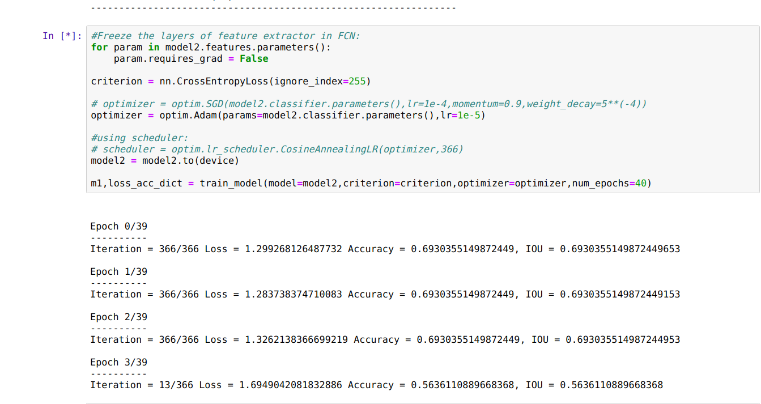Click the 'Epoch 3/39' output text
761x404 pixels.
(119, 362)
